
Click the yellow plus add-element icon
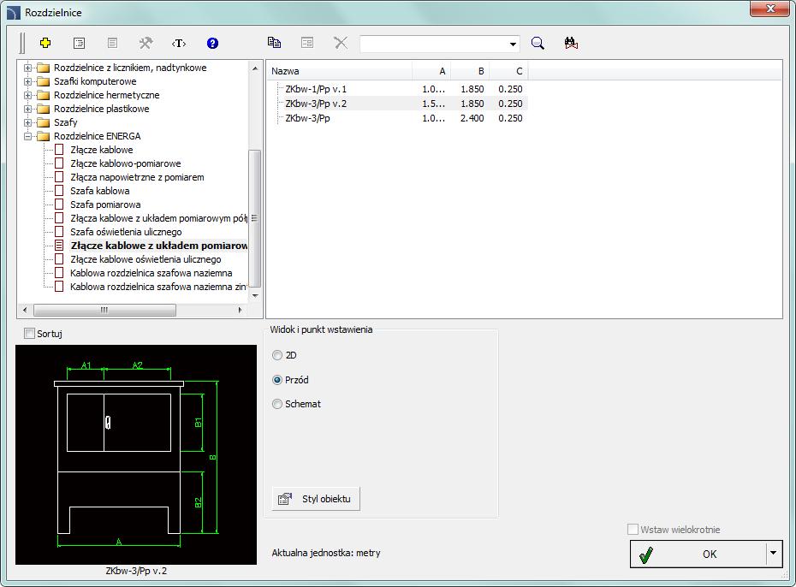[45, 43]
